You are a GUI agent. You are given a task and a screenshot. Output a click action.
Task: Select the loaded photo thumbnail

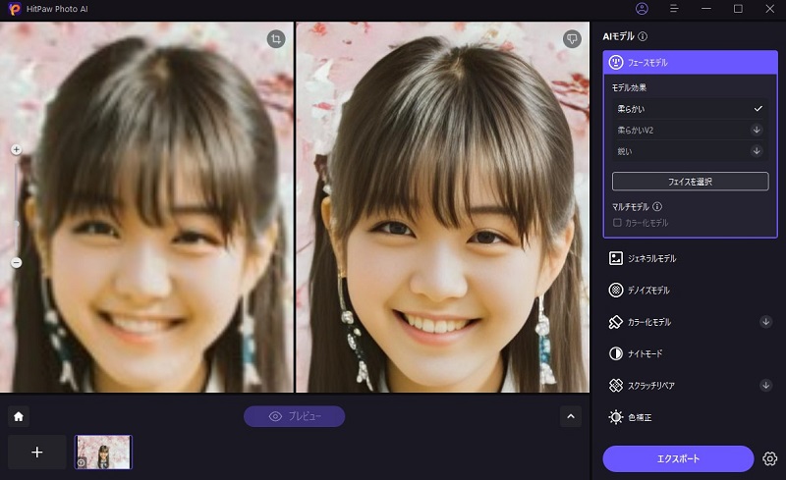[x=103, y=452]
